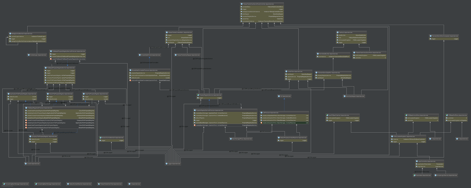Click the interface icon of PropertyRegistryService node

point(198,95)
